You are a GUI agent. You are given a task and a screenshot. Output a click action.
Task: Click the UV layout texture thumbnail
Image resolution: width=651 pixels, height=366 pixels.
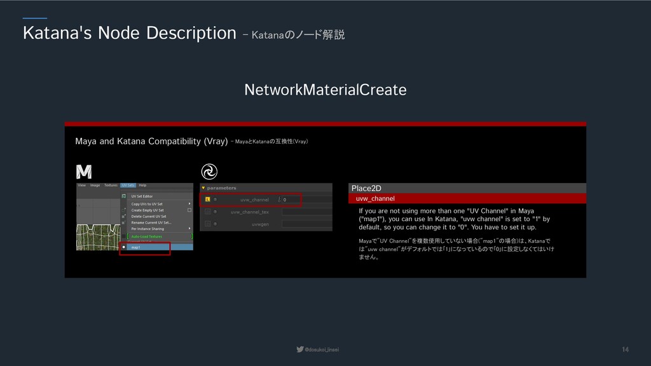[99, 238]
